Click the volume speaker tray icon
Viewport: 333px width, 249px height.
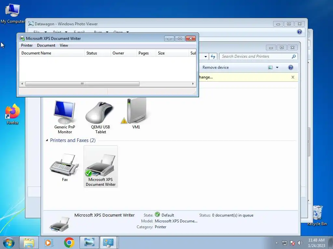pos(300,243)
